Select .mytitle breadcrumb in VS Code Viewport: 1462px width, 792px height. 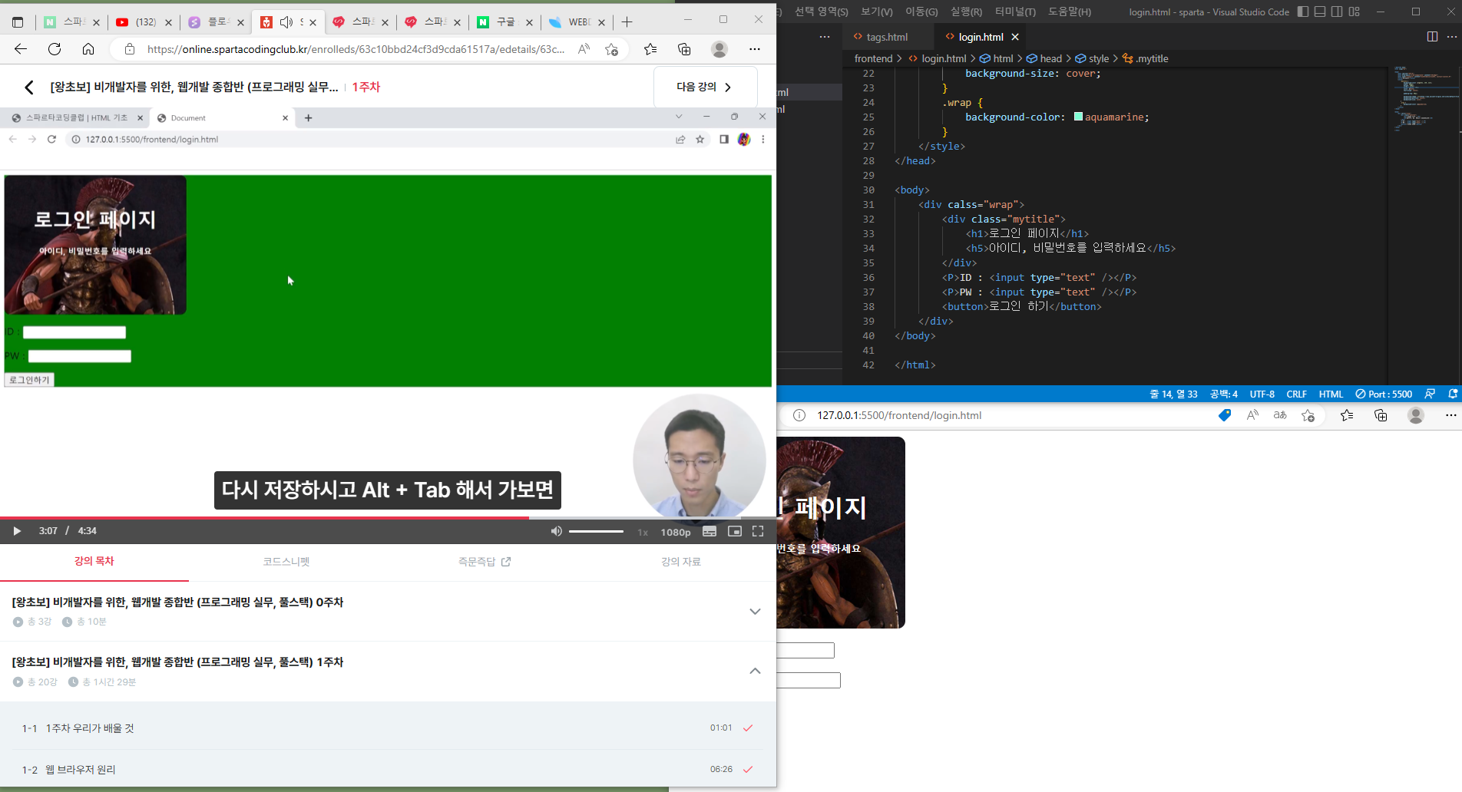click(x=1146, y=58)
